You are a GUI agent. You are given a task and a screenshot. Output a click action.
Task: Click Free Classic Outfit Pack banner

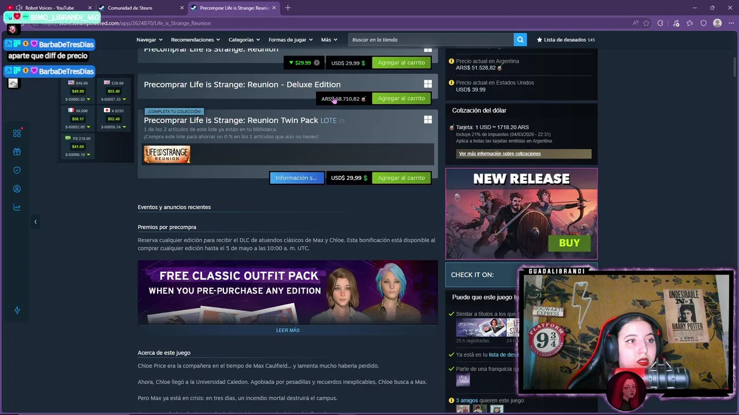coord(288,292)
